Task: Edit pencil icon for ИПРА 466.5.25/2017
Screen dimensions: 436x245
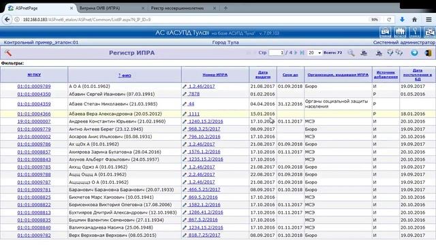Action: click(185, 190)
